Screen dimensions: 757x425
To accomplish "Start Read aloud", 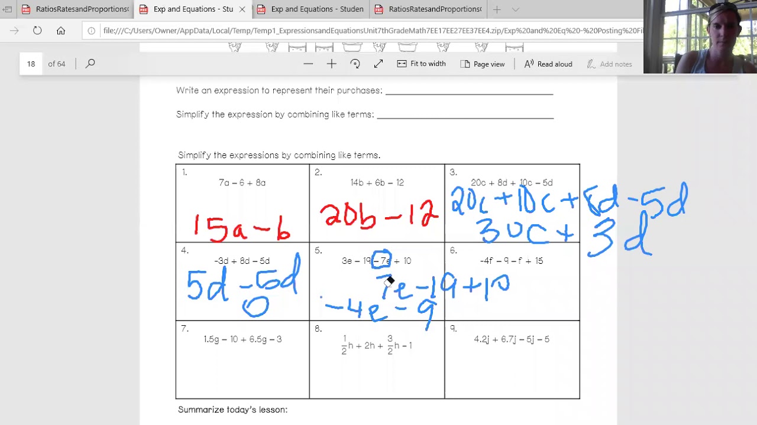I will coord(548,64).
